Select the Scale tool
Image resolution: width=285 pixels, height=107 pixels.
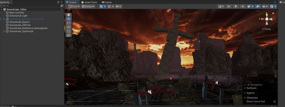[68, 27]
